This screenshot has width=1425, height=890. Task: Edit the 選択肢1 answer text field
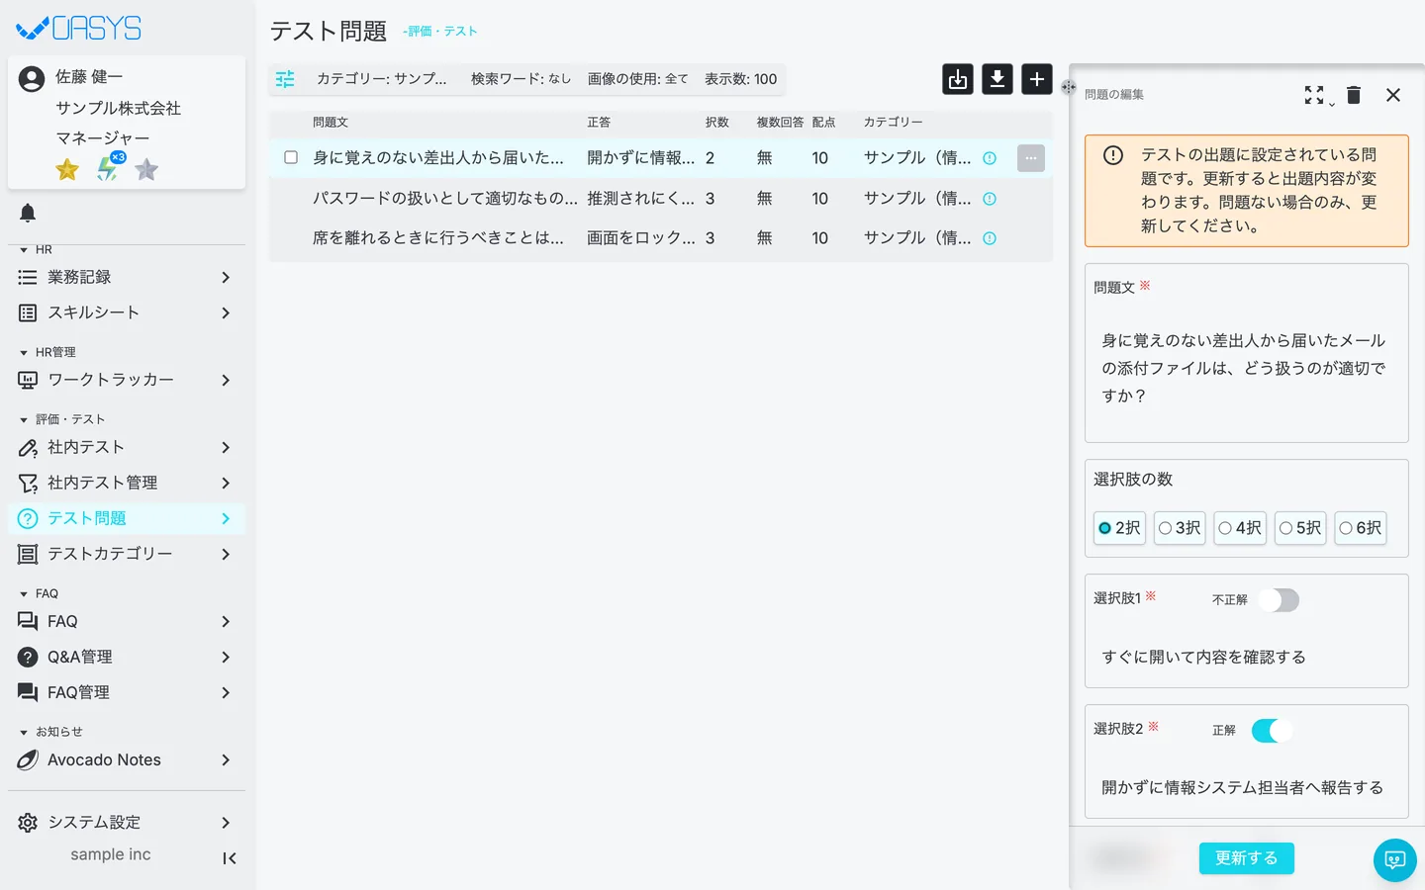(1247, 658)
